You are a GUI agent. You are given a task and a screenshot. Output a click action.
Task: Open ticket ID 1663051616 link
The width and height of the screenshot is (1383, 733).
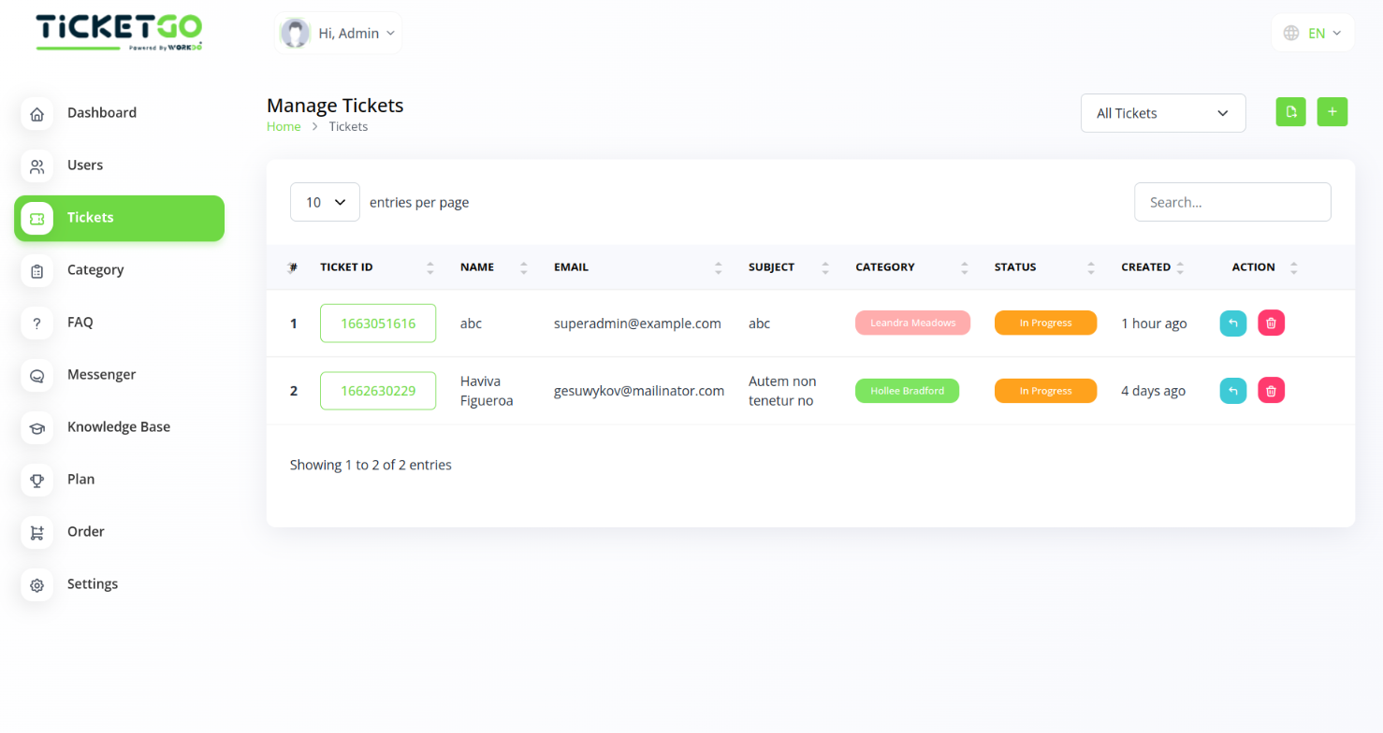point(378,323)
